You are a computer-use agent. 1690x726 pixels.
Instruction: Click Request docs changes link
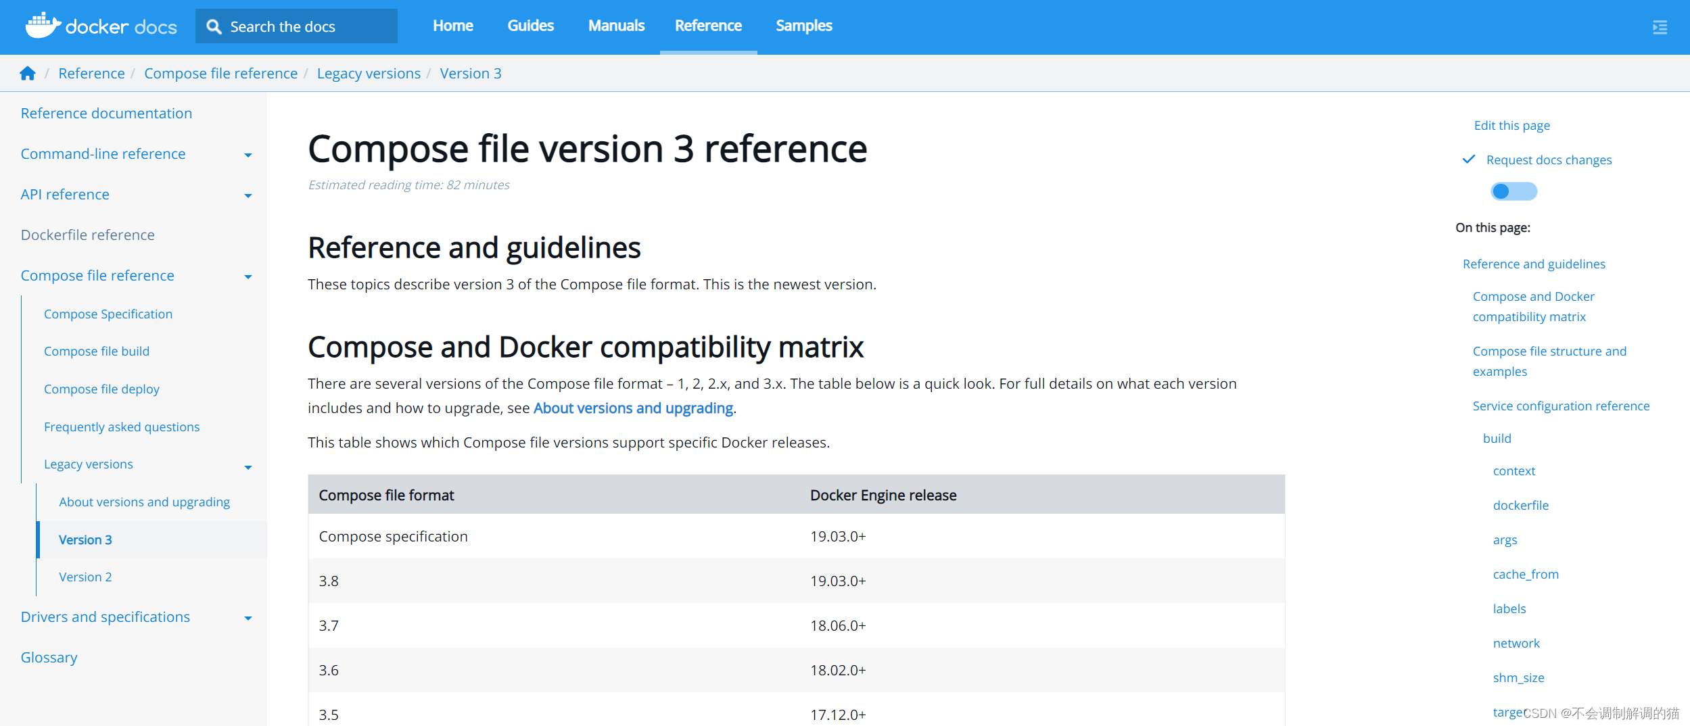[x=1549, y=160]
